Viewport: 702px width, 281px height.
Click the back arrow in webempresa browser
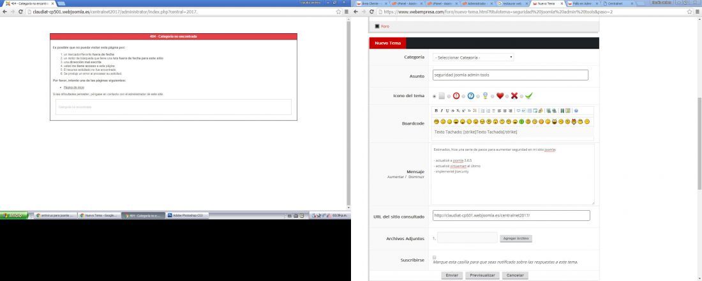[355, 11]
